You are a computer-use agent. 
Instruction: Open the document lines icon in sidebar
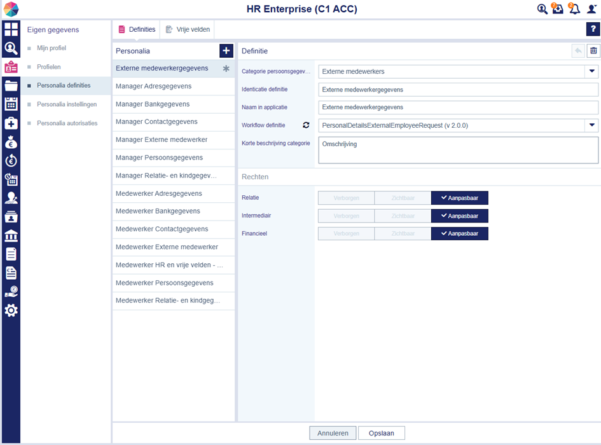pos(11,254)
